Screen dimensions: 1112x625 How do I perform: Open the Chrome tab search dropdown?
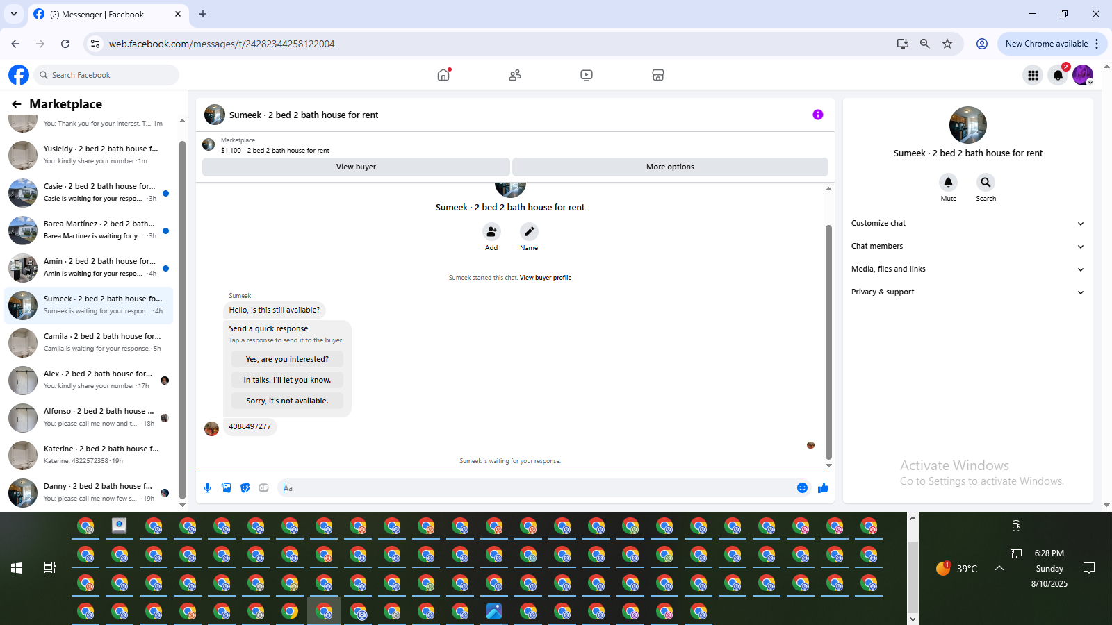pyautogui.click(x=14, y=14)
